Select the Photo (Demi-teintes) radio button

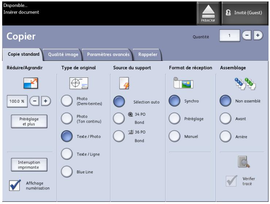pos(67,101)
